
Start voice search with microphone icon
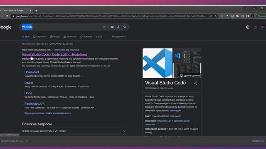tap(118, 27)
